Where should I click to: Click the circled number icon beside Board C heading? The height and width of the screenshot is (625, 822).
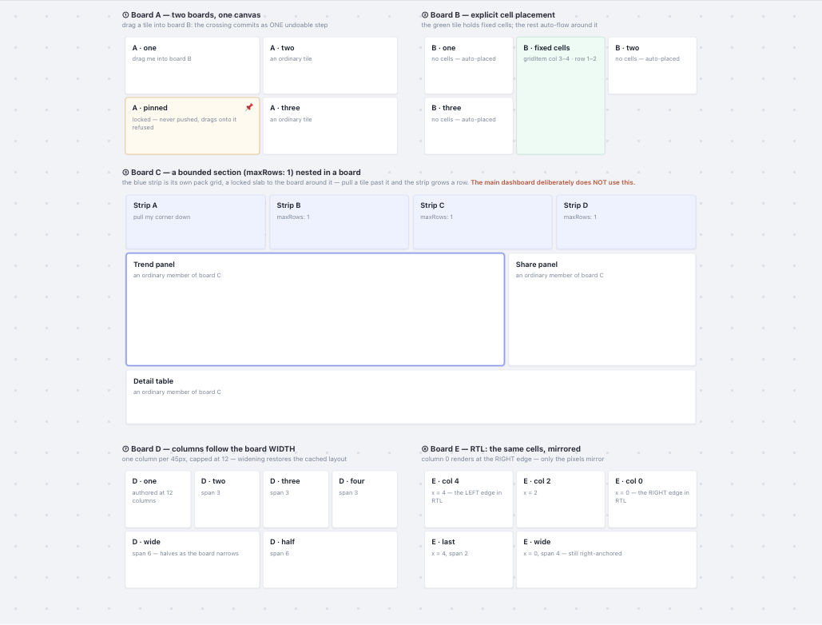pos(125,173)
